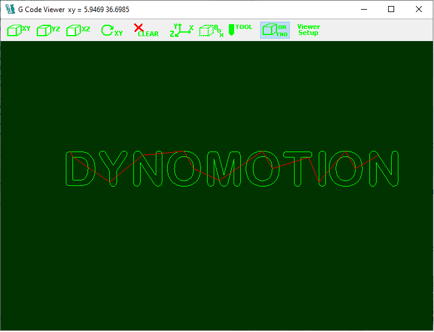
Task: Toggle the XYZ axis display
Action: [x=181, y=30]
